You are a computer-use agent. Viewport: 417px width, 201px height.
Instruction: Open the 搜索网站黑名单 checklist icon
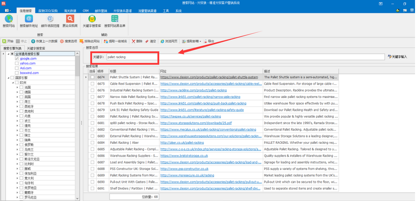point(115,19)
